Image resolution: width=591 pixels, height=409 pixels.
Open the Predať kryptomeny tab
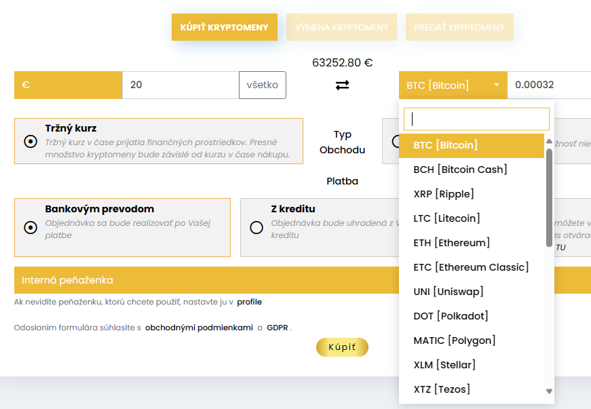[459, 27]
